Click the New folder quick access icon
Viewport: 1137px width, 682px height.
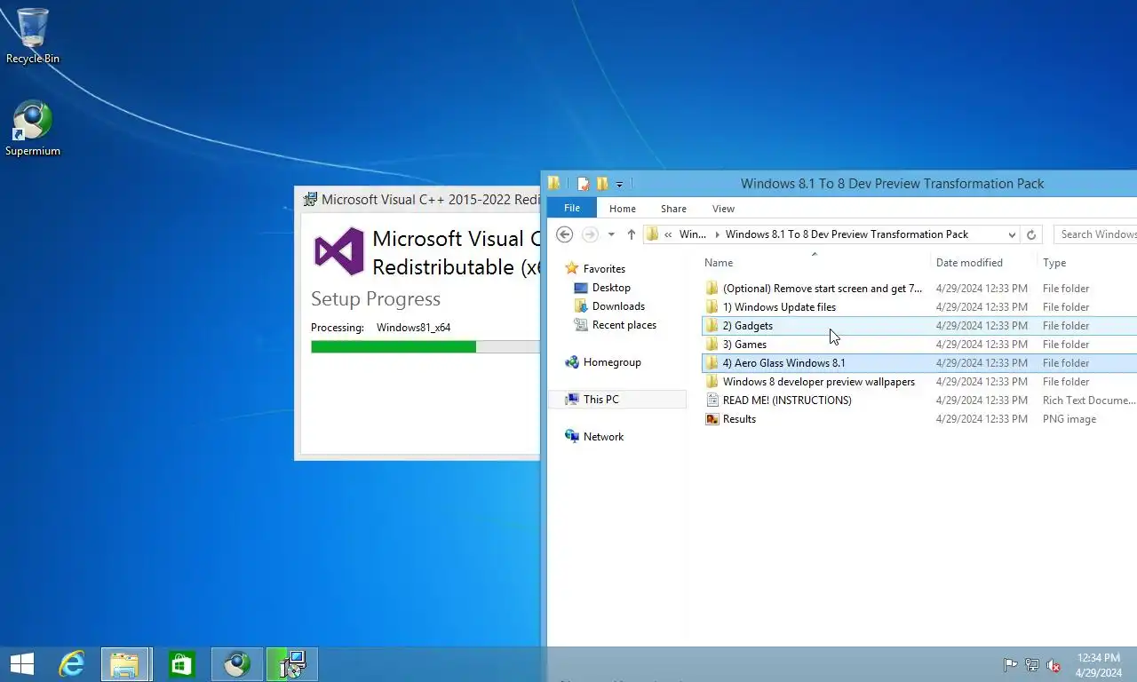pos(602,184)
